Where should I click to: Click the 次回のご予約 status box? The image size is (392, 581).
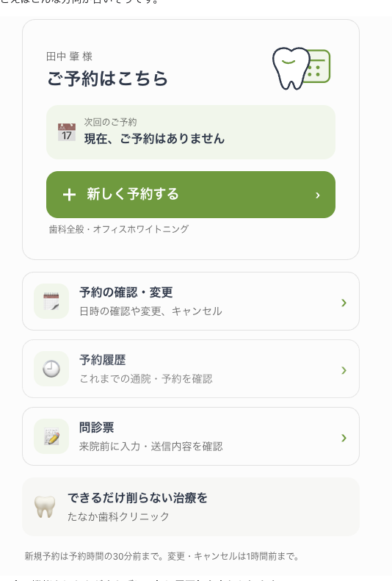tap(191, 132)
